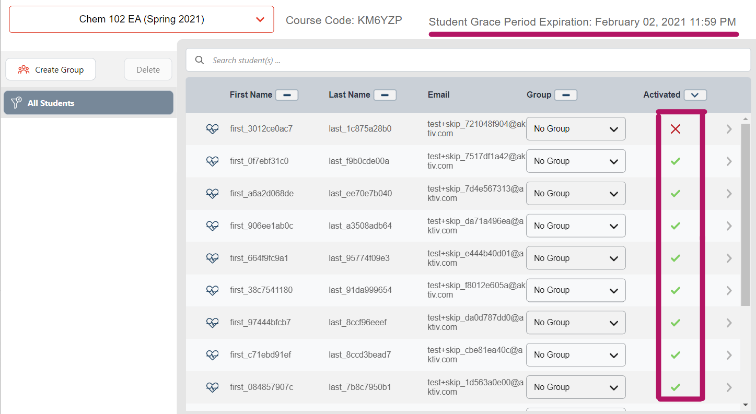Click the search magnifier icon
Viewport: 756px width, 414px height.
(199, 60)
